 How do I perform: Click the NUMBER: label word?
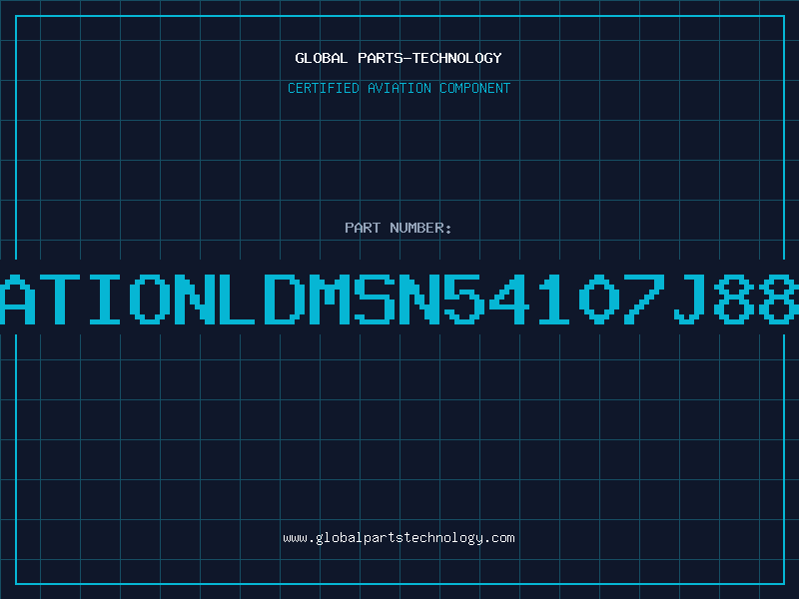[420, 228]
